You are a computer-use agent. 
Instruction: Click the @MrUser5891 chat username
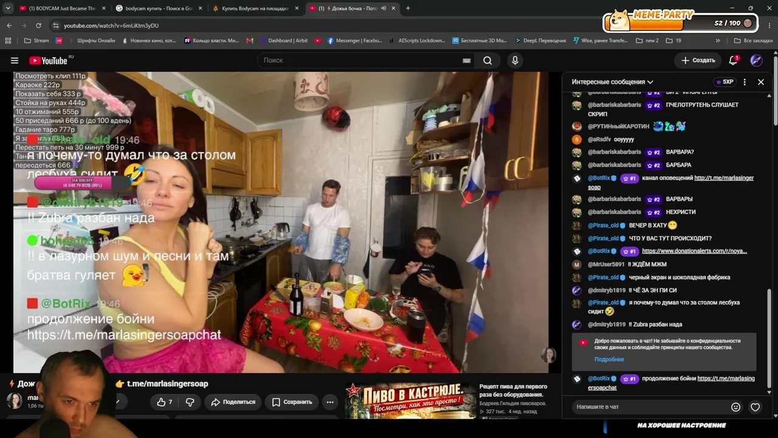click(x=606, y=264)
